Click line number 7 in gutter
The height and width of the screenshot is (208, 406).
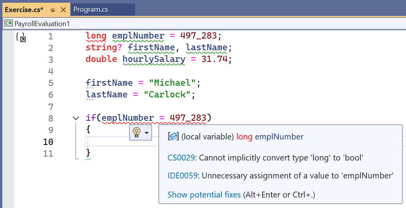pyautogui.click(x=51, y=107)
